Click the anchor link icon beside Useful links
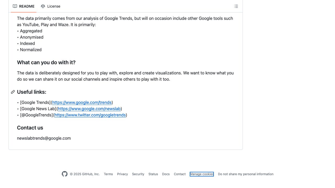This screenshot has height=188, width=335. (13, 92)
